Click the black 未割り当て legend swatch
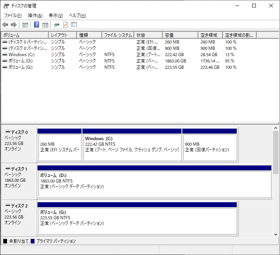 pyautogui.click(x=5, y=241)
